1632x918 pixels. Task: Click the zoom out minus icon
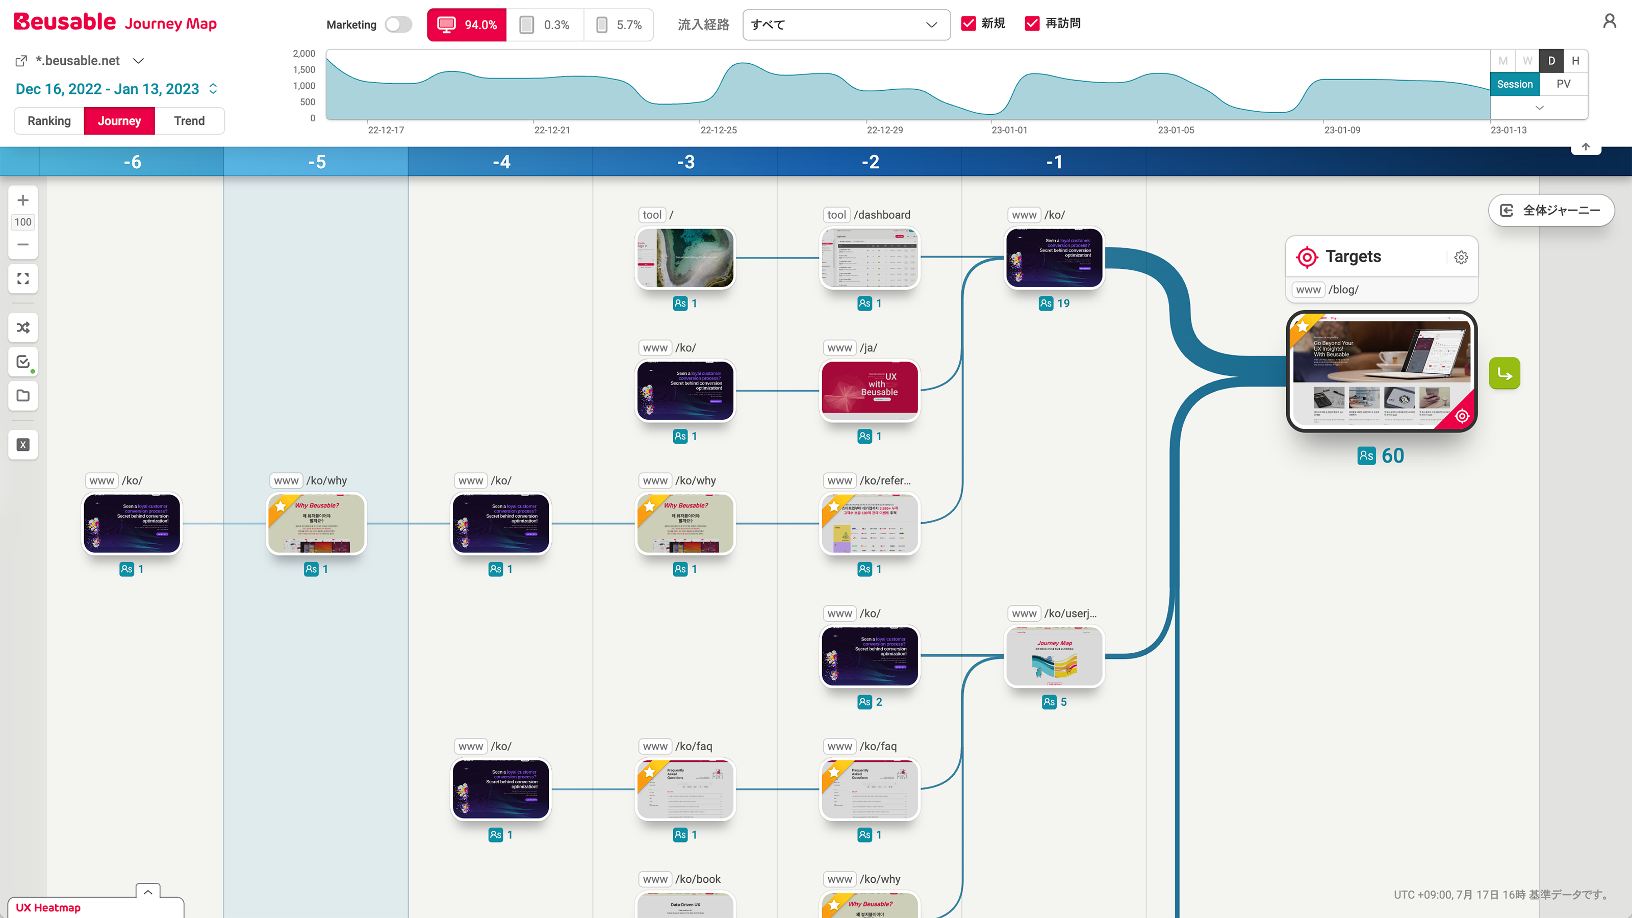[23, 245]
